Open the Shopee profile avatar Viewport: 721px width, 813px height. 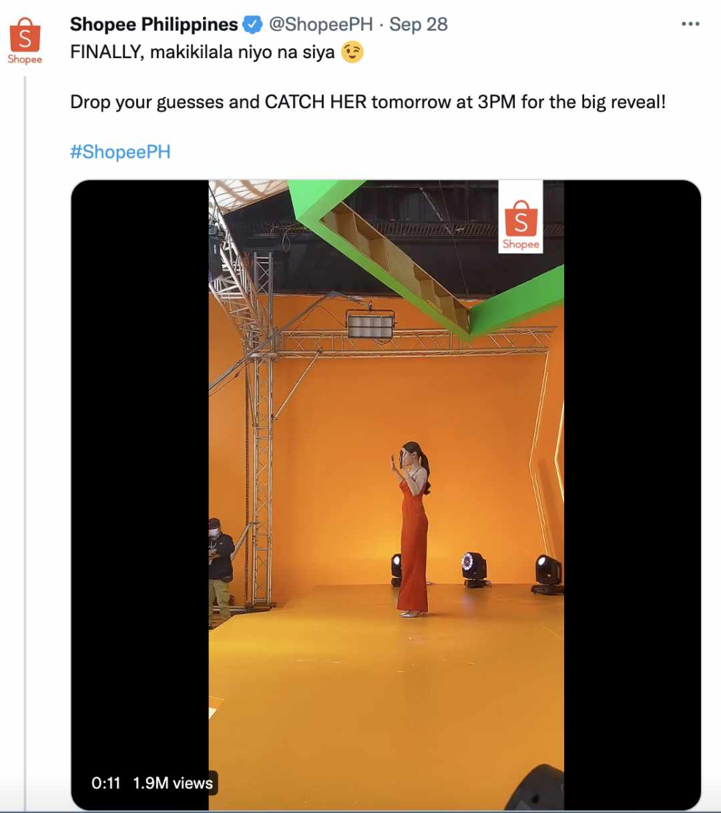click(x=25, y=40)
